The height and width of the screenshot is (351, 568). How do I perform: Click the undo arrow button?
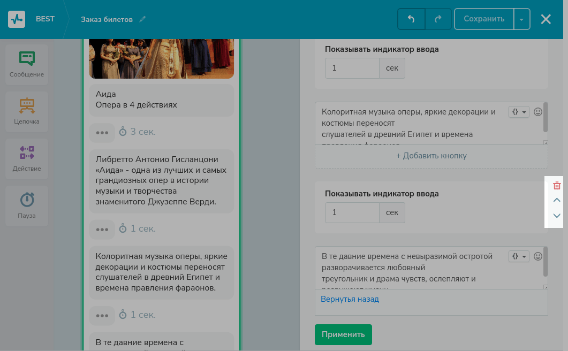pos(411,19)
